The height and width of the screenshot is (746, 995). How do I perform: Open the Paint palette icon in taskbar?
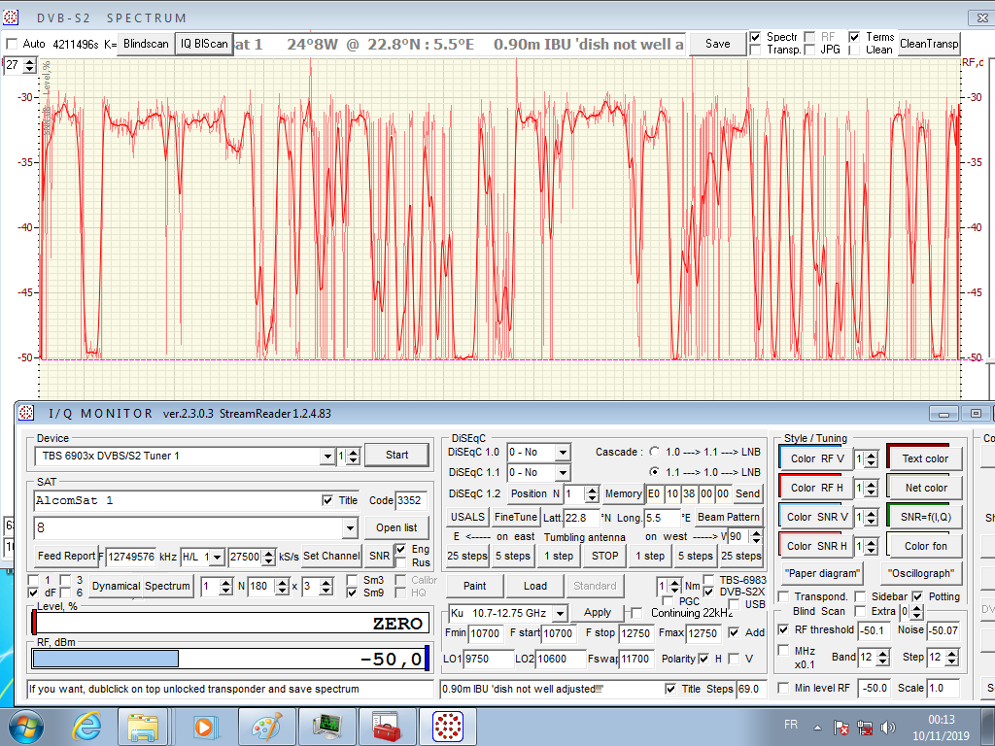(x=265, y=726)
